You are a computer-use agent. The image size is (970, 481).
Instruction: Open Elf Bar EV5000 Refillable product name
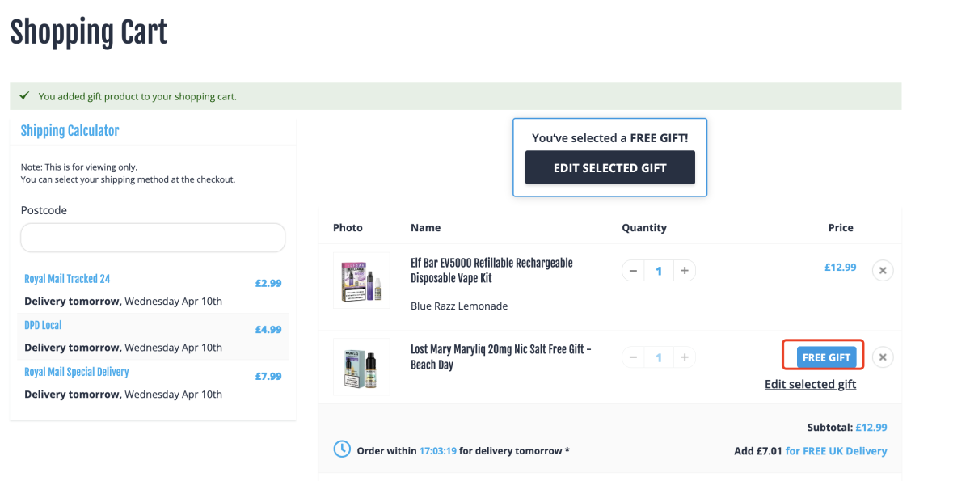[491, 271]
